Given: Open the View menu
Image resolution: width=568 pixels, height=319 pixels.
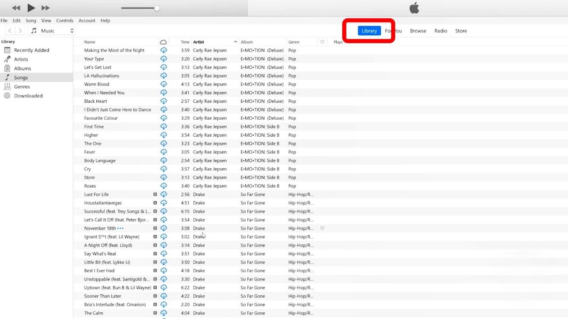Looking at the screenshot, I should [46, 21].
